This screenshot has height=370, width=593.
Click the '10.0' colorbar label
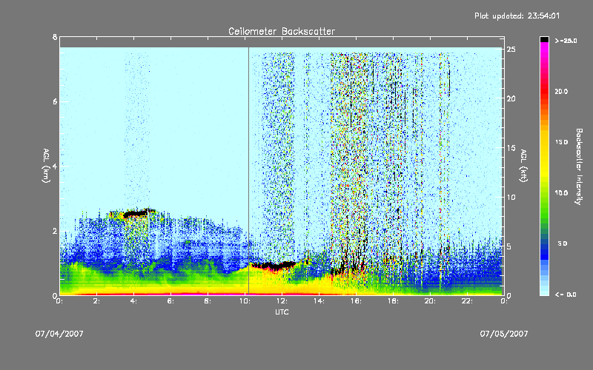561,193
